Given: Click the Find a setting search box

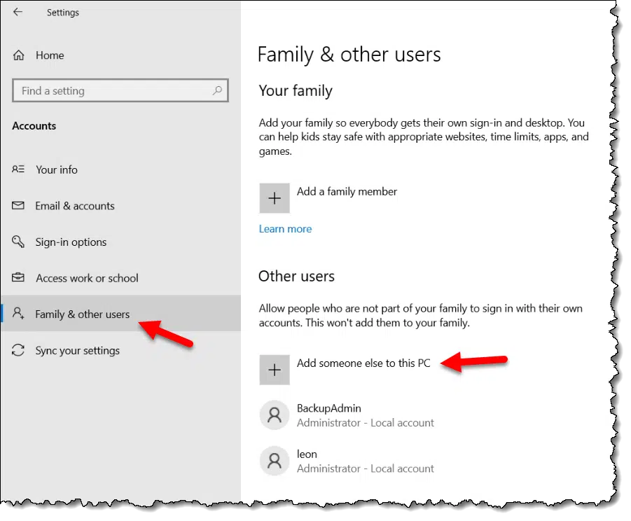Looking at the screenshot, I should click(x=120, y=90).
